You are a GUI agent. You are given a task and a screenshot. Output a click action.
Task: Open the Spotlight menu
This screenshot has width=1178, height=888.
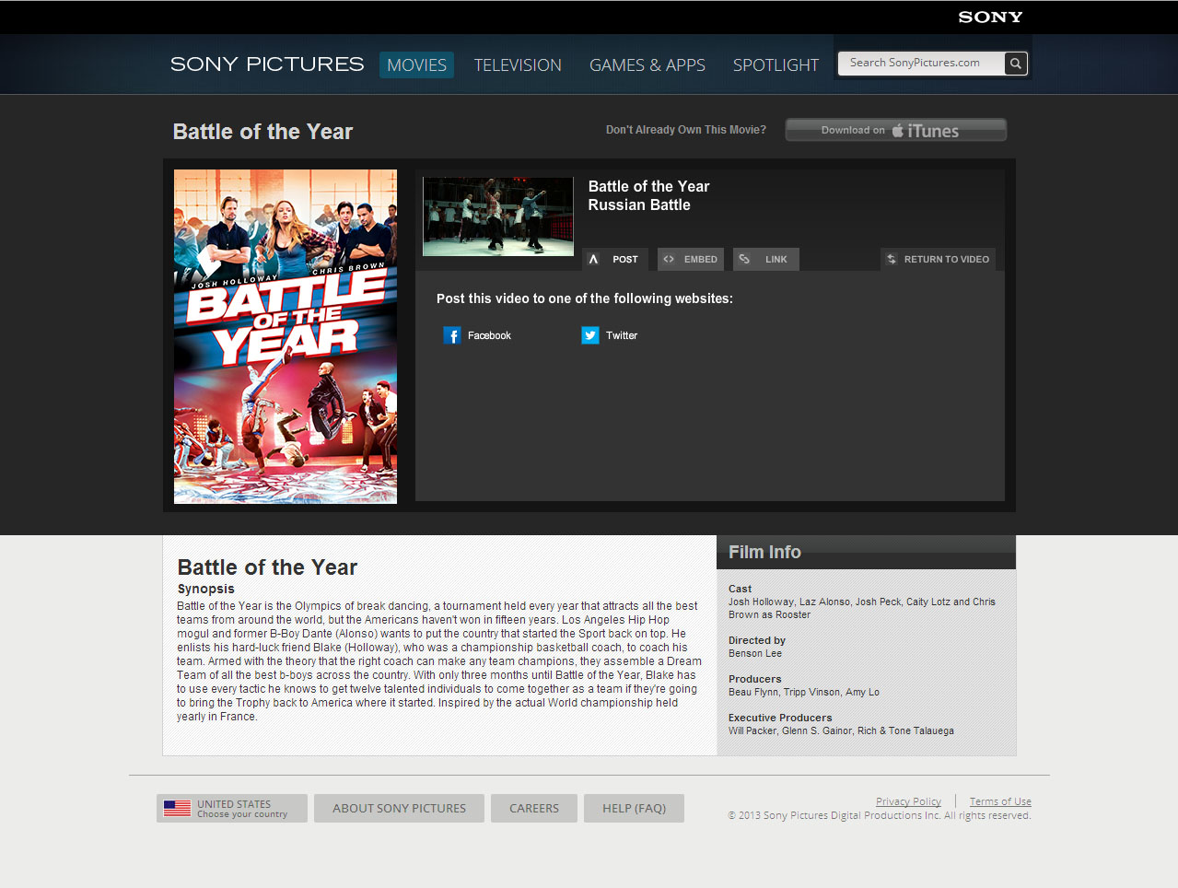tap(776, 65)
